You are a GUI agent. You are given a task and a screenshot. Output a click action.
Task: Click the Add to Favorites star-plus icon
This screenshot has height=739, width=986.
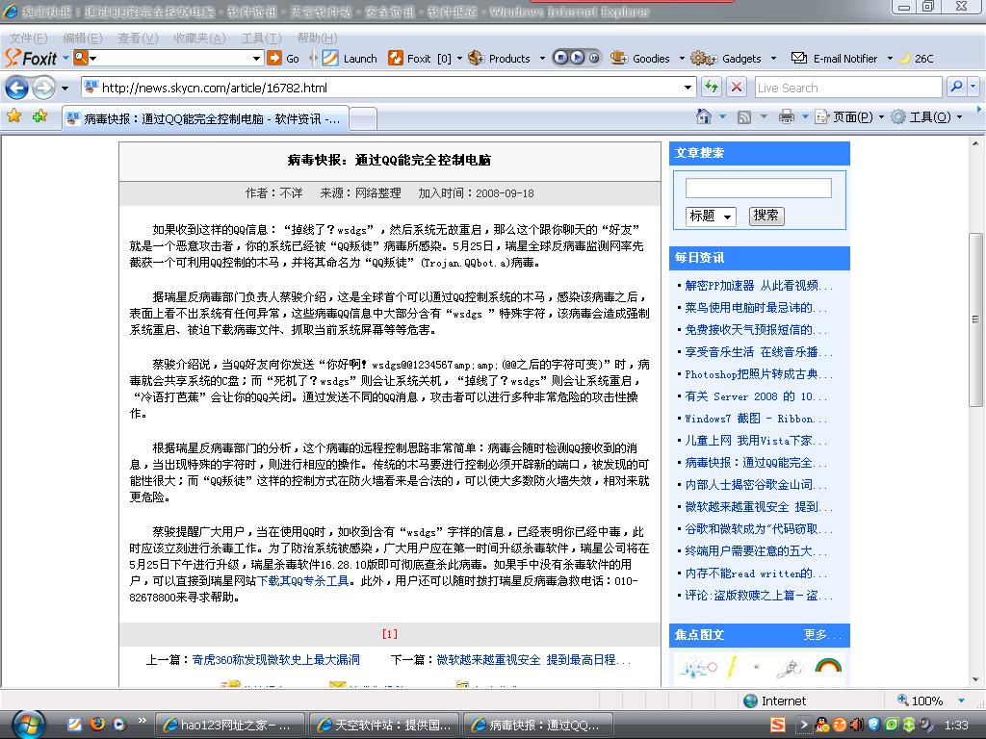tap(39, 116)
